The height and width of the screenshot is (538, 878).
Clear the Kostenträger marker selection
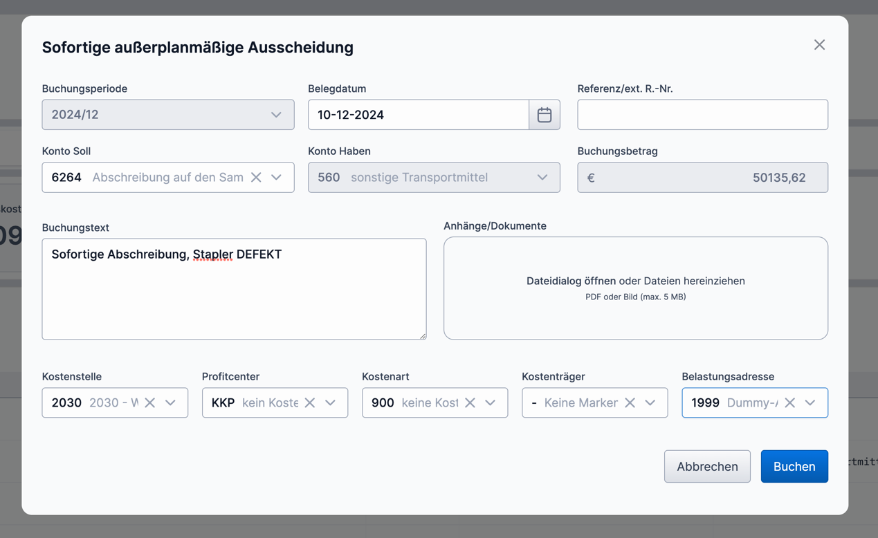pyautogui.click(x=631, y=402)
